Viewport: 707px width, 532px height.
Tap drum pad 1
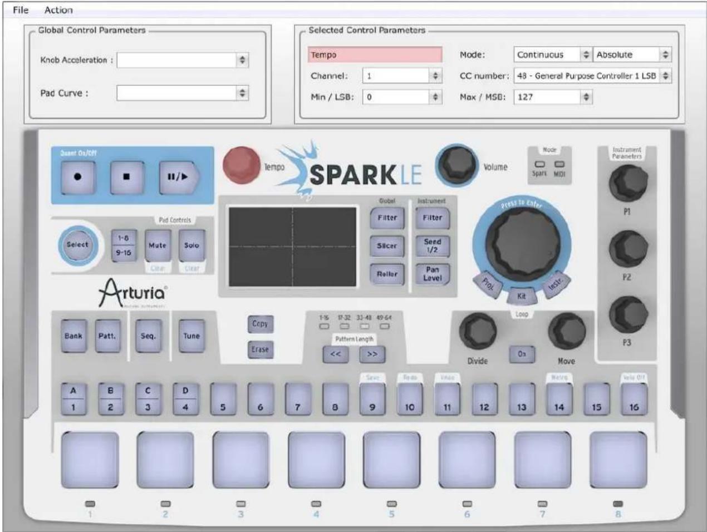[90, 460]
